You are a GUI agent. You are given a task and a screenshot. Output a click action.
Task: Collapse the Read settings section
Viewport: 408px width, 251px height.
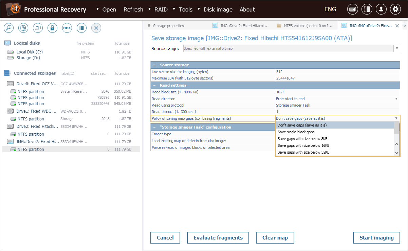(x=154, y=85)
